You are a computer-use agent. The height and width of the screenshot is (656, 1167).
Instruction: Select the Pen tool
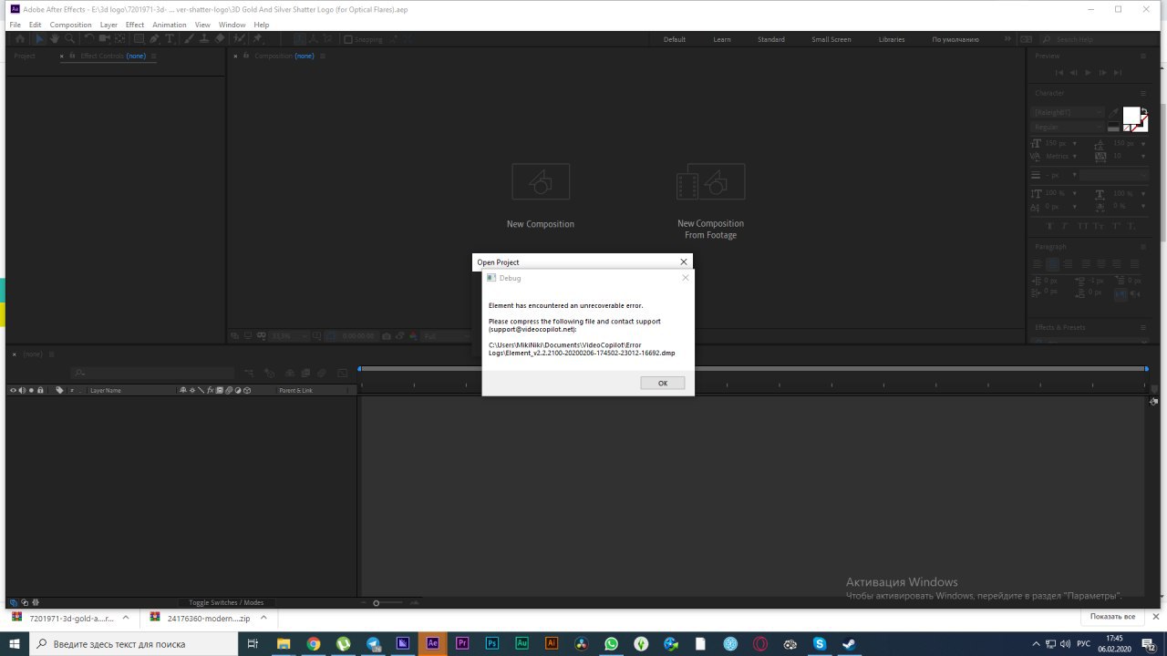click(154, 39)
